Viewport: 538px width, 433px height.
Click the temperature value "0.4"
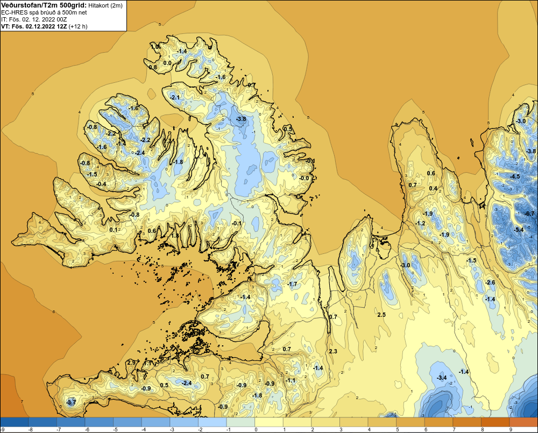433,188
